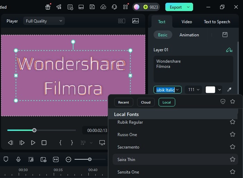Click the rotation handle above the text box

pos(73,42)
